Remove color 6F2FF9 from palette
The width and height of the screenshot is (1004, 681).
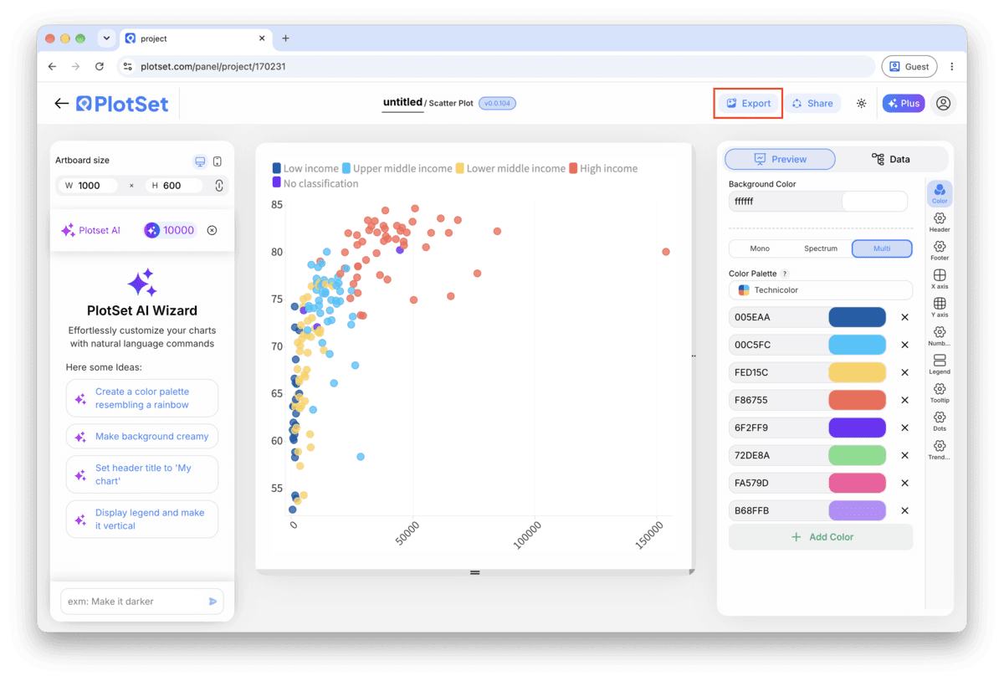904,428
